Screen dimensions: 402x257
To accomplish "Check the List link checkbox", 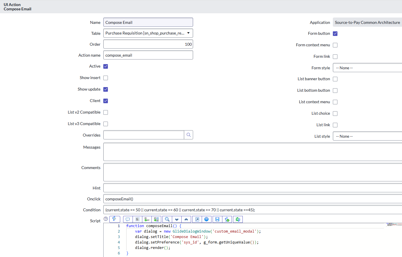I will click(335, 125).
